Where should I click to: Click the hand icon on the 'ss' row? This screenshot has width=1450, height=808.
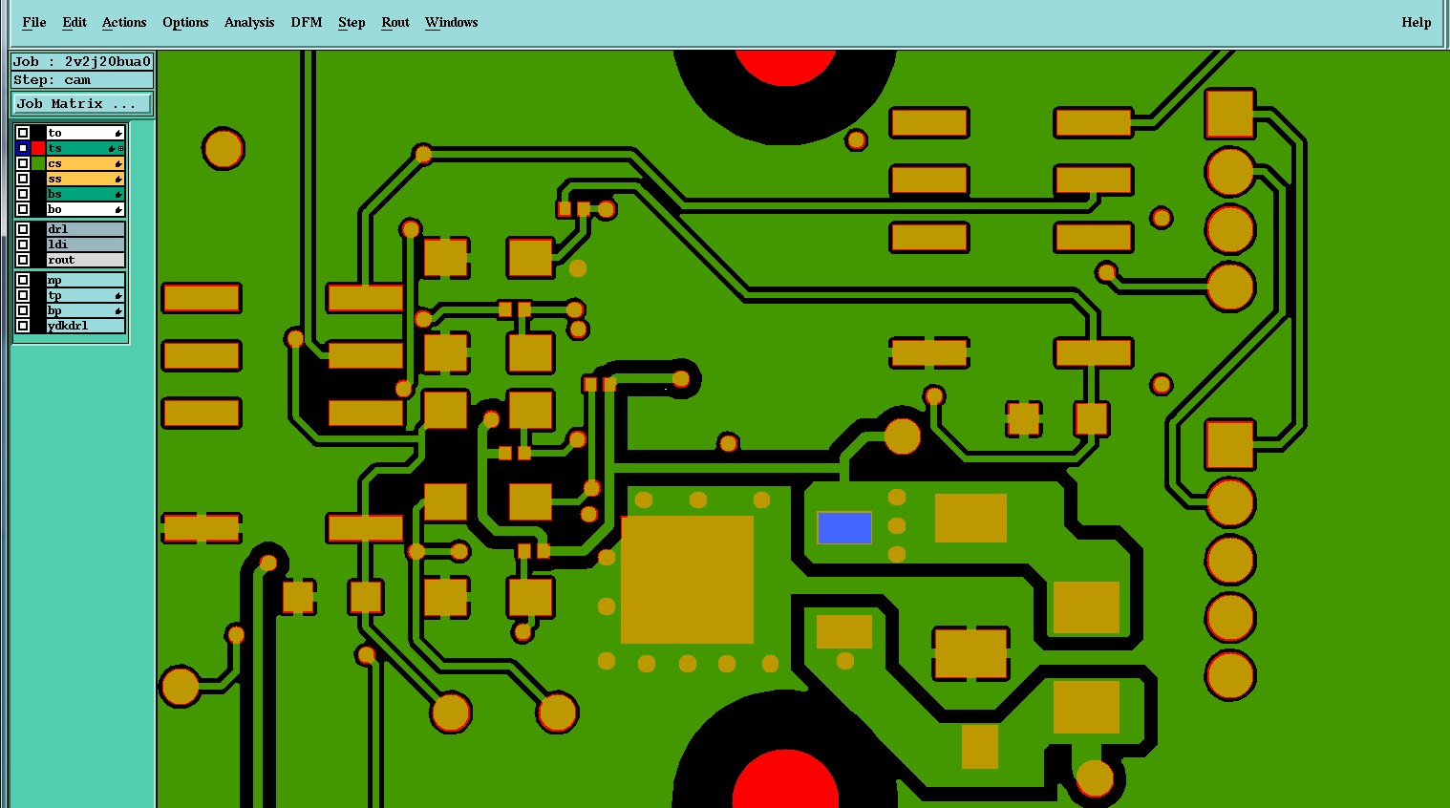click(x=118, y=180)
